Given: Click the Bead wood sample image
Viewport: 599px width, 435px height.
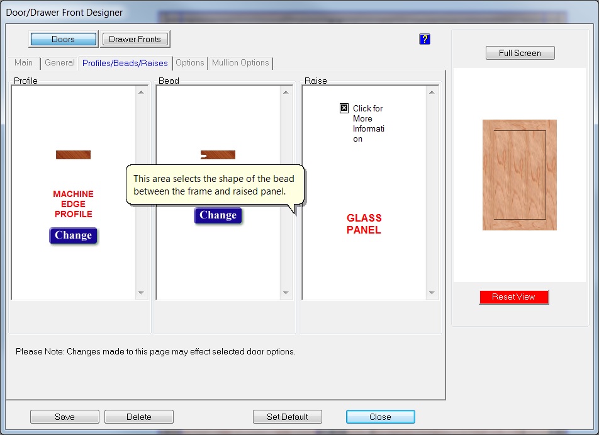Looking at the screenshot, I should pyautogui.click(x=218, y=155).
